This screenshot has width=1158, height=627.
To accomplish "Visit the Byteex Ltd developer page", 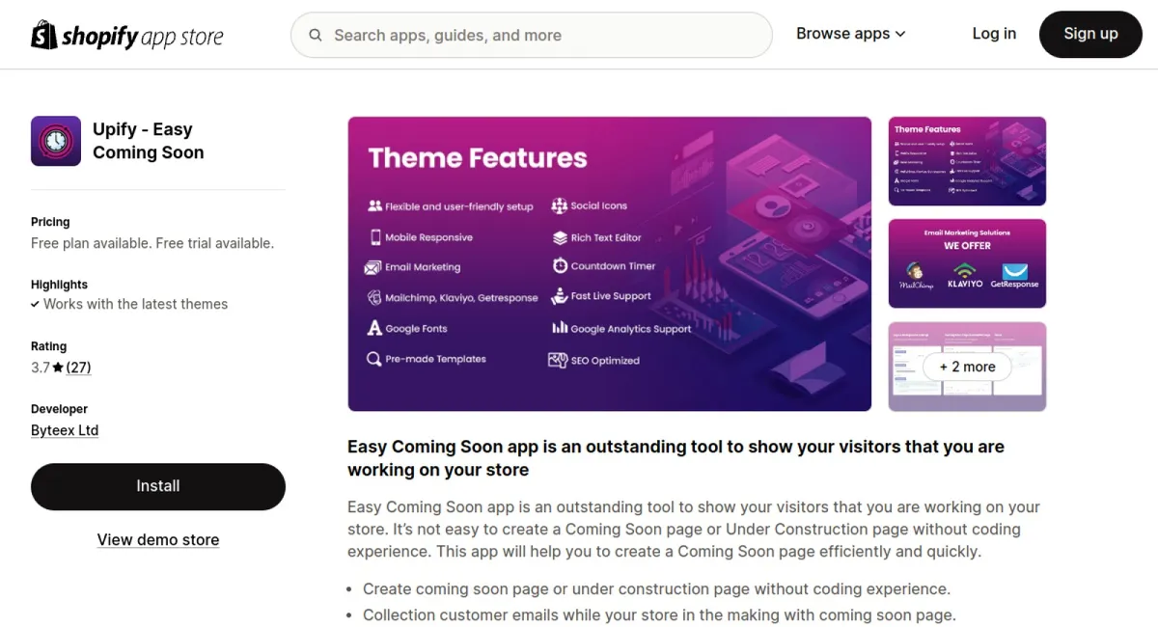I will pos(65,430).
